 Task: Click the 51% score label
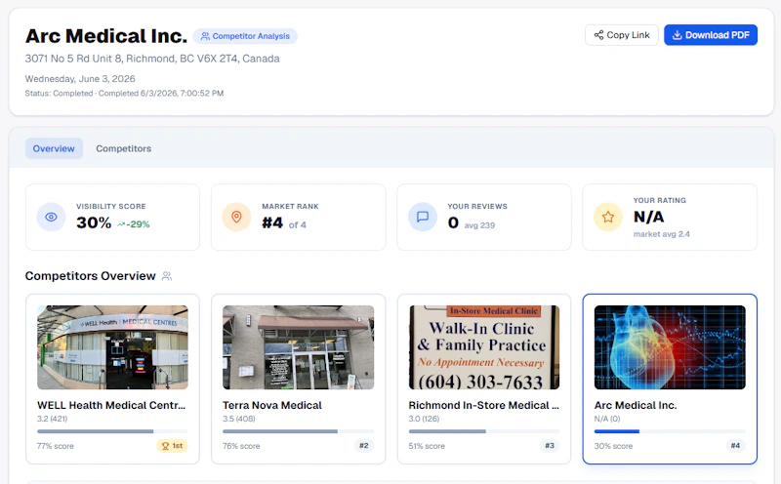point(427,446)
